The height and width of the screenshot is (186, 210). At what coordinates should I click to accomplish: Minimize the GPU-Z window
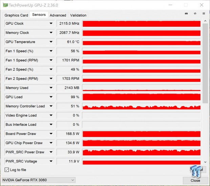[170, 5]
